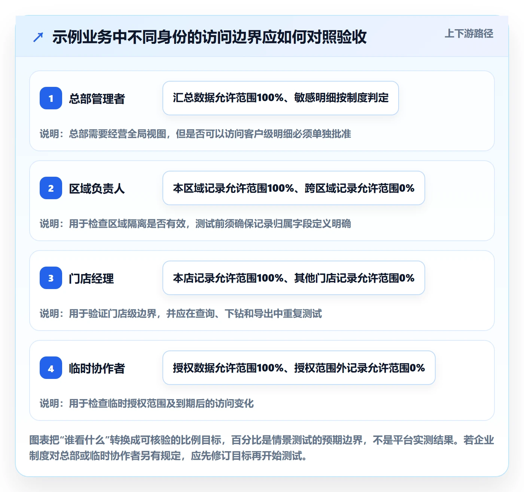Click the number 3 badge

(51, 278)
